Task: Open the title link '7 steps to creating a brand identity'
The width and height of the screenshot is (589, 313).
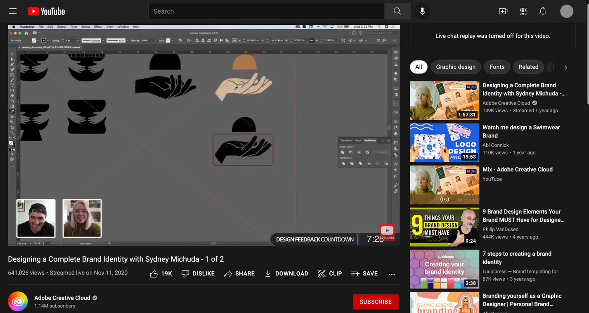Action: coord(517,258)
